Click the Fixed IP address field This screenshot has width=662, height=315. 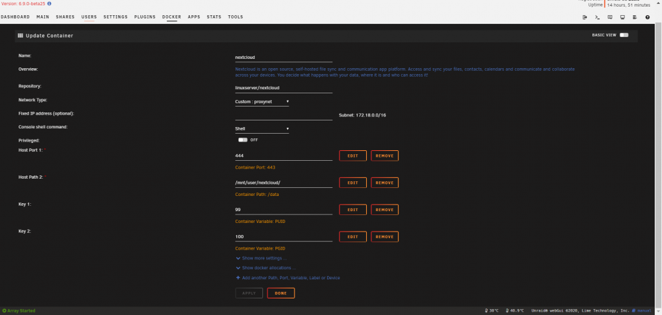pos(284,115)
